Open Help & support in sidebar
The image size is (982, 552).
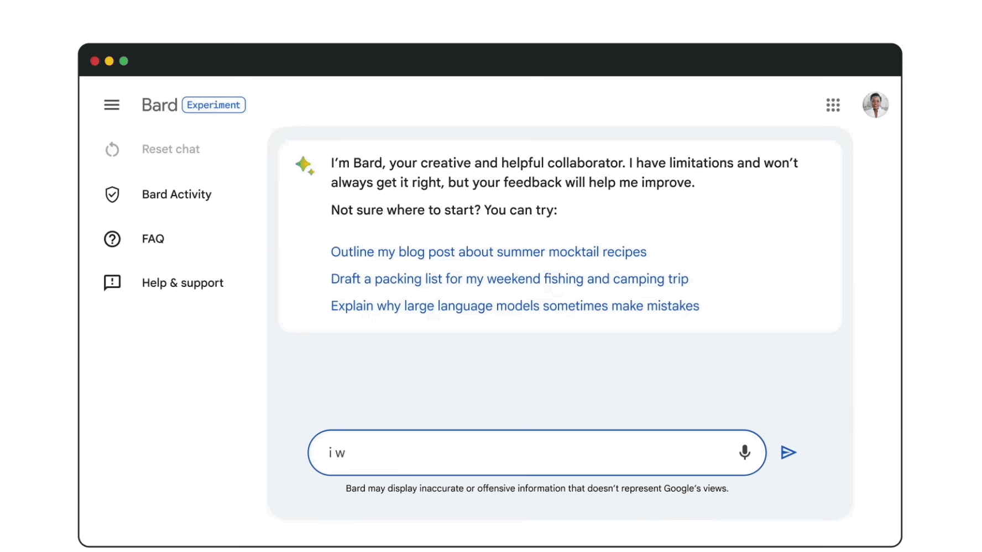point(183,283)
